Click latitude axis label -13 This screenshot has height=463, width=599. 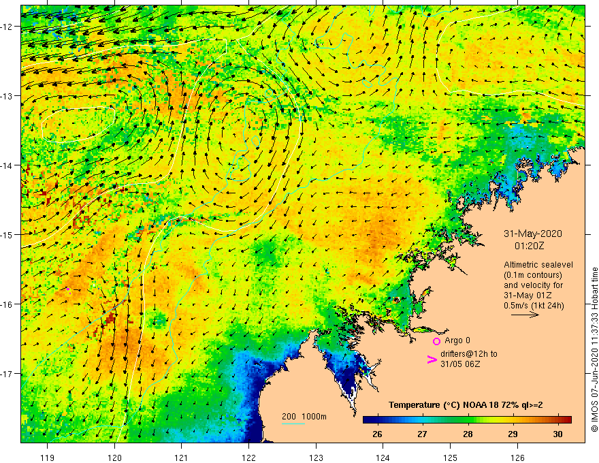coord(7,96)
